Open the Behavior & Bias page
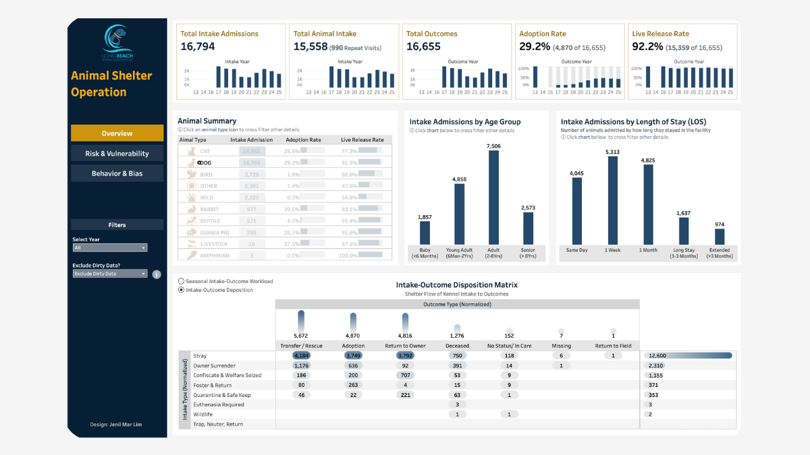 click(117, 173)
